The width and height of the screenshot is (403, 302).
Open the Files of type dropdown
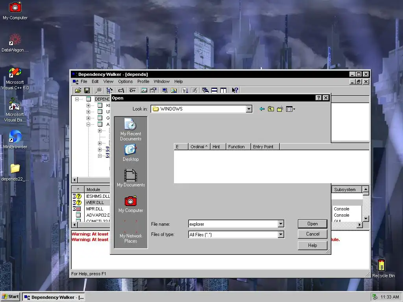[x=281, y=234]
